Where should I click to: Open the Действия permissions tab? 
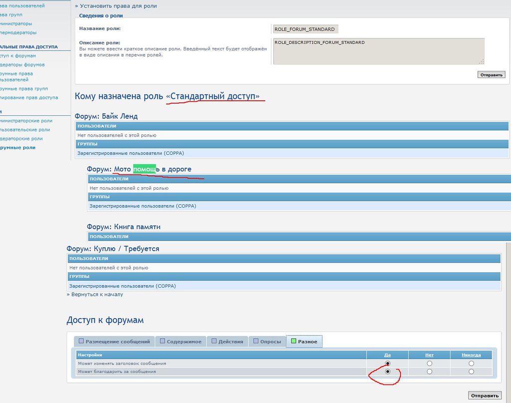227,342
